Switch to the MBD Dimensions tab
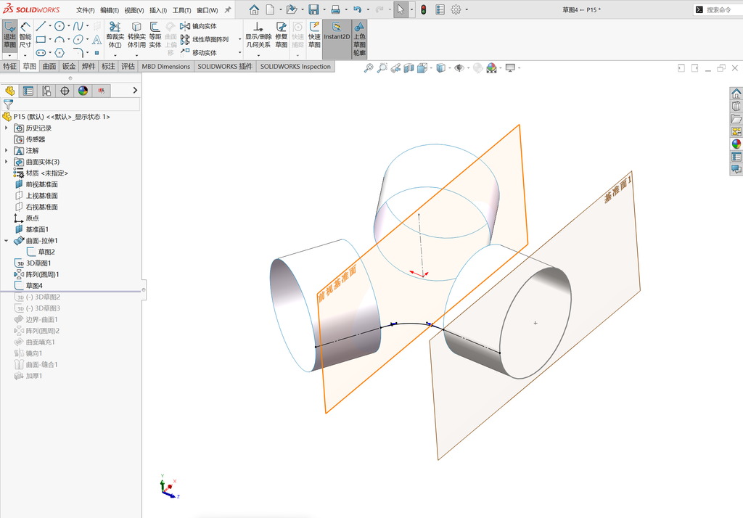 (x=166, y=66)
